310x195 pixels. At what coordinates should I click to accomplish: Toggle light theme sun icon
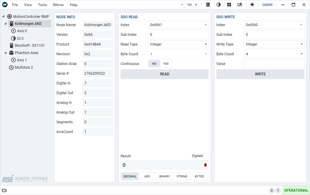coord(252,5)
